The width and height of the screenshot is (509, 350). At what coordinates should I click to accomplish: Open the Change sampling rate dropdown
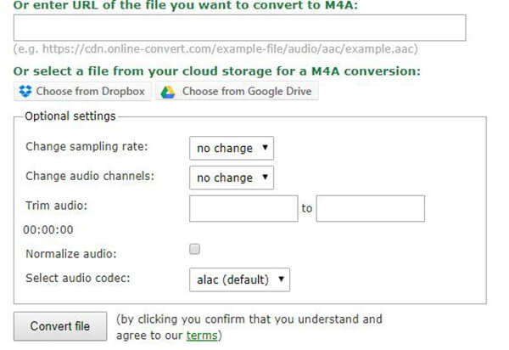pyautogui.click(x=232, y=148)
